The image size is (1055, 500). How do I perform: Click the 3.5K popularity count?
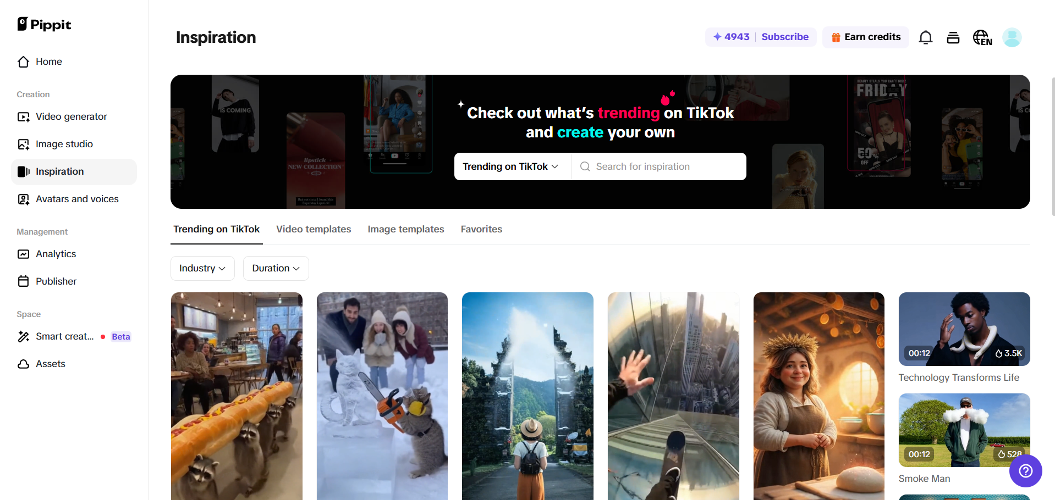tap(1009, 353)
